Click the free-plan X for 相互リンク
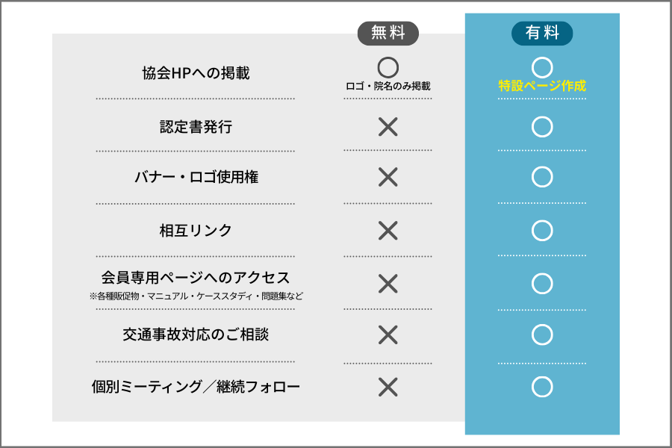This screenshot has width=672, height=448. [x=388, y=230]
